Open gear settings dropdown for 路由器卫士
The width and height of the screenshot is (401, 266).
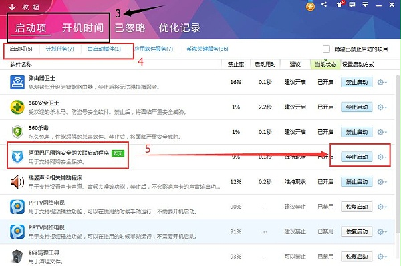(382, 83)
